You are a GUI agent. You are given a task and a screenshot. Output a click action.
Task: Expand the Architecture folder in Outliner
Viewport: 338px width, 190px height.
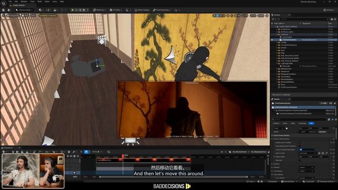(x=277, y=29)
